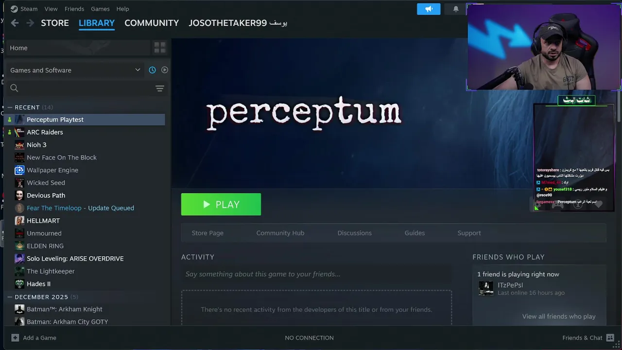
Task: Click the Home button
Action: pyautogui.click(x=78, y=48)
